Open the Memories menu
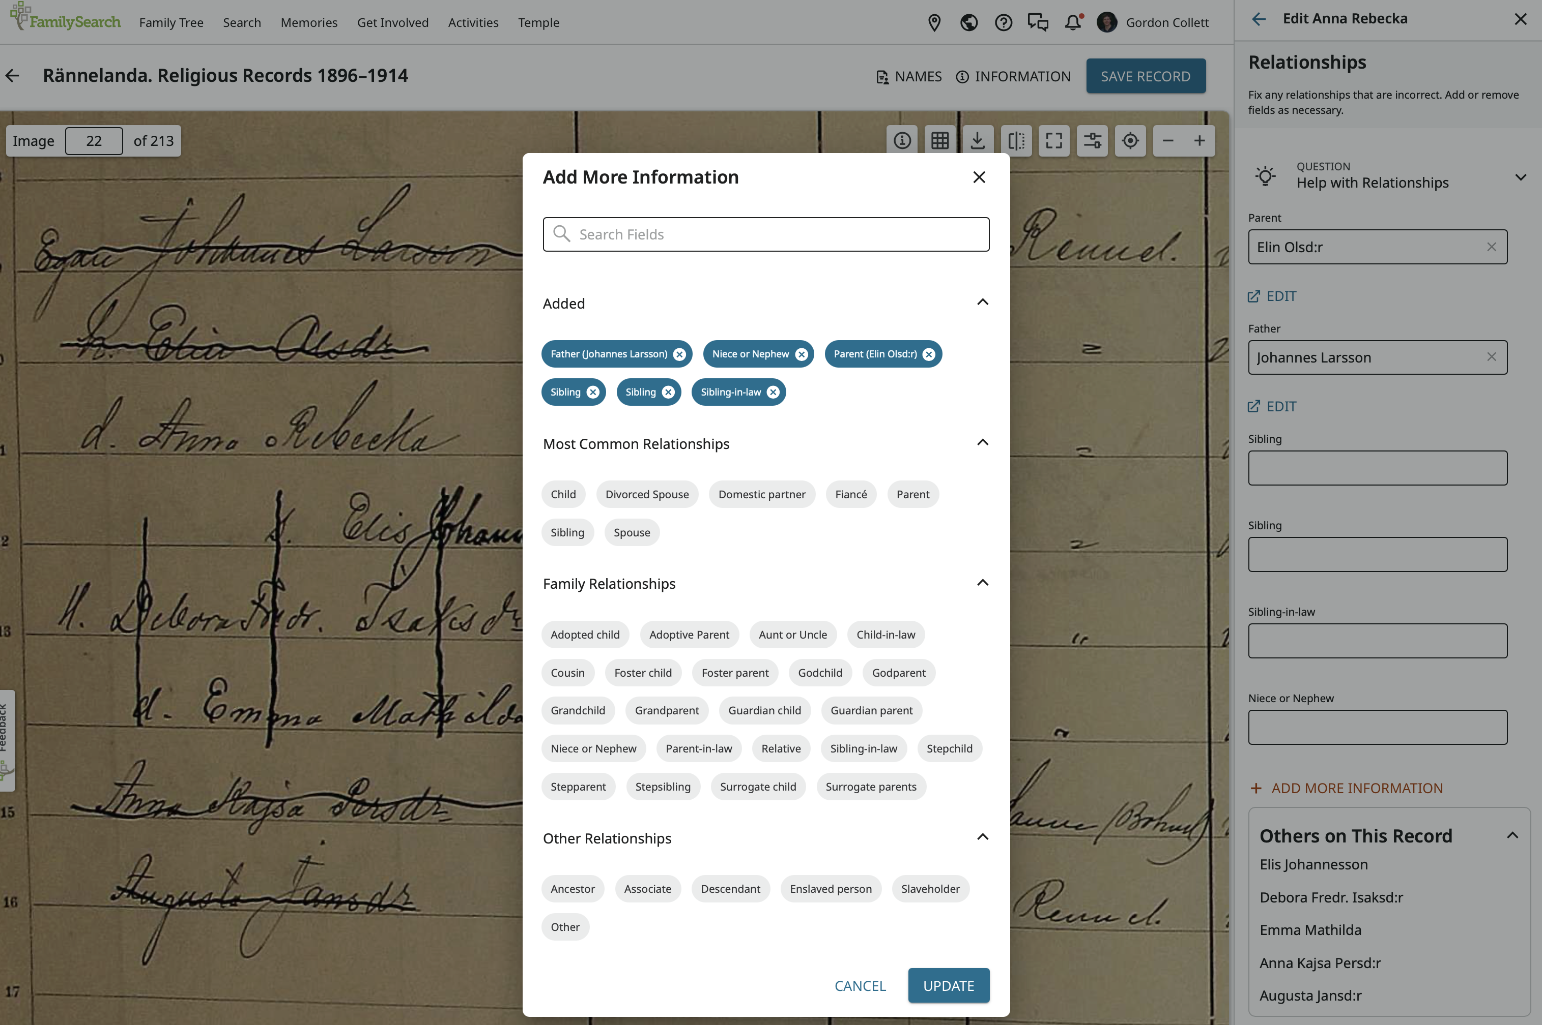This screenshot has width=1542, height=1025. point(309,23)
